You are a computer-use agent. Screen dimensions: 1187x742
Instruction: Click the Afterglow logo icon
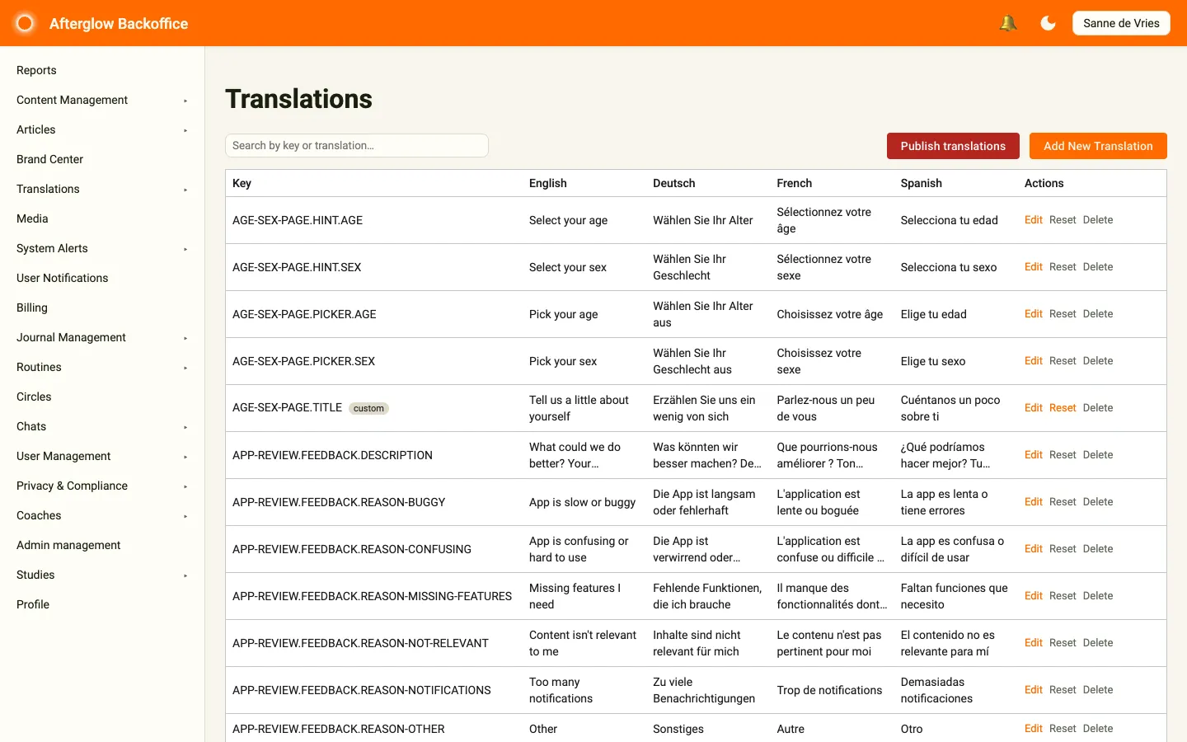(x=25, y=23)
